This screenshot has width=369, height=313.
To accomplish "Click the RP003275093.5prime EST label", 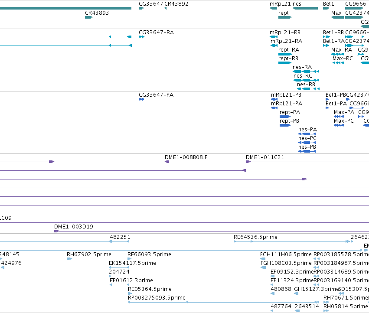I will (157, 298).
